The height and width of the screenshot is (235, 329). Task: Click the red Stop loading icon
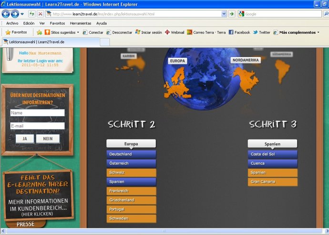tap(40, 14)
